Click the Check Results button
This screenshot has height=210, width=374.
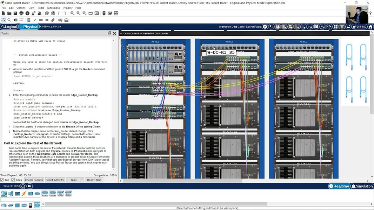tap(34, 180)
